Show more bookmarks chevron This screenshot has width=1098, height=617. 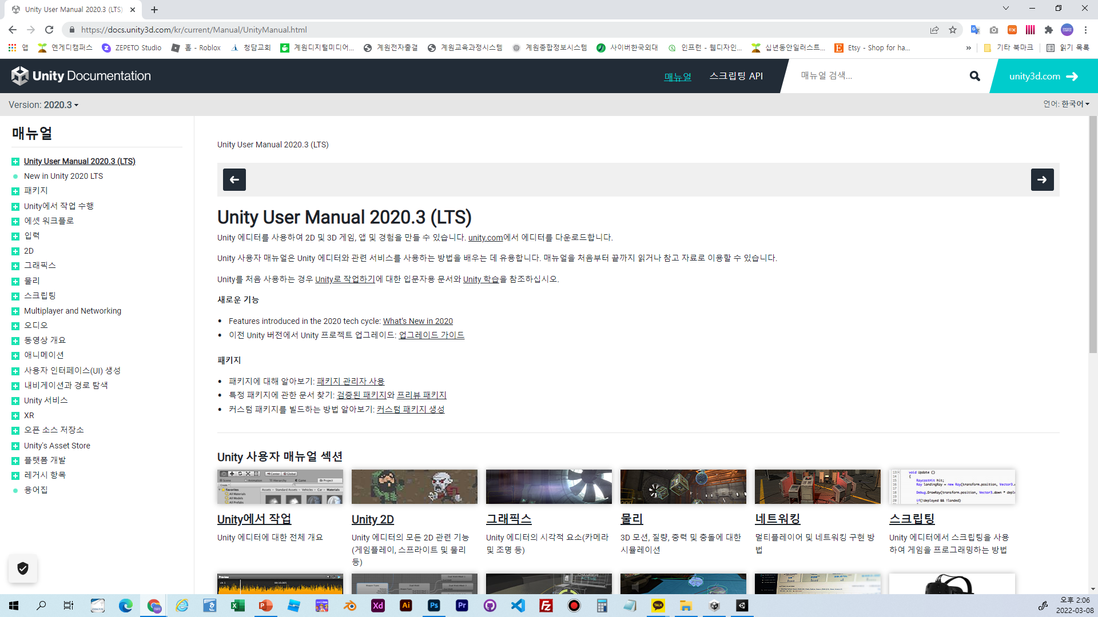coord(968,48)
